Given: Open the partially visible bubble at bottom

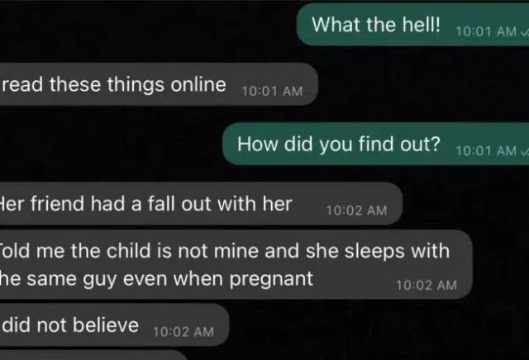Looking at the screenshot, I should pos(93,355).
